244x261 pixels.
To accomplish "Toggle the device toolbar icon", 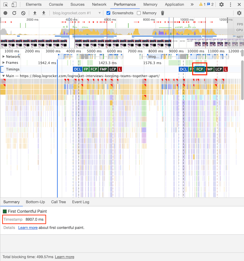I will [x=14, y=4].
